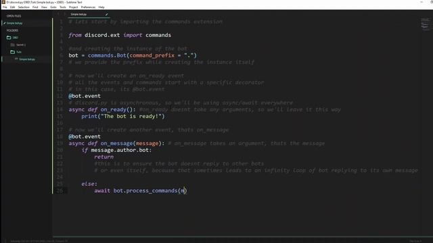Click 'process_commands' on the last line
Screen dimensions: 433x243
click(x=152, y=190)
